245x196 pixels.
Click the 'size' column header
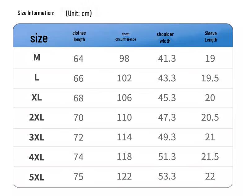click(x=39, y=38)
